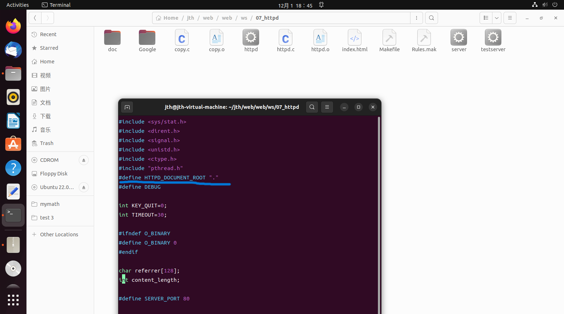
Task: Navigate to Home in path bar
Action: pos(167,18)
